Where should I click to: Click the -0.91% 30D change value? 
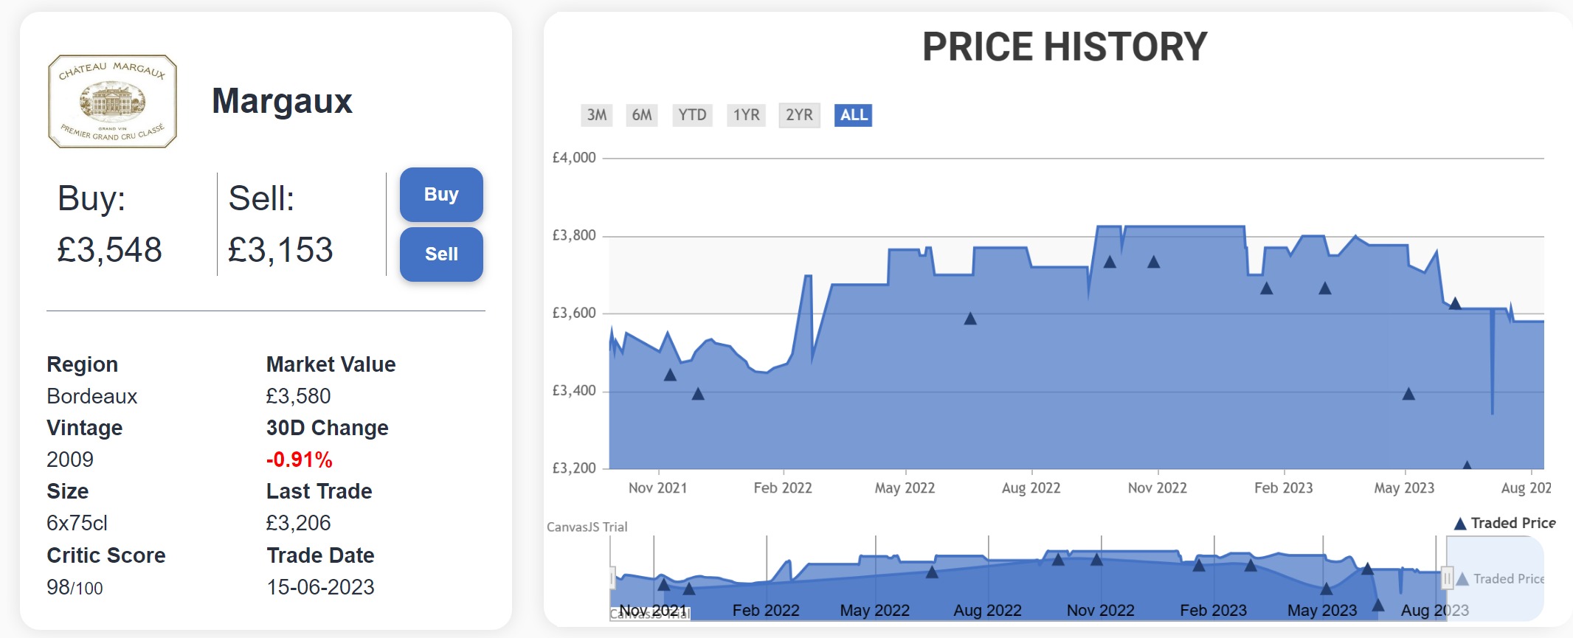point(299,460)
